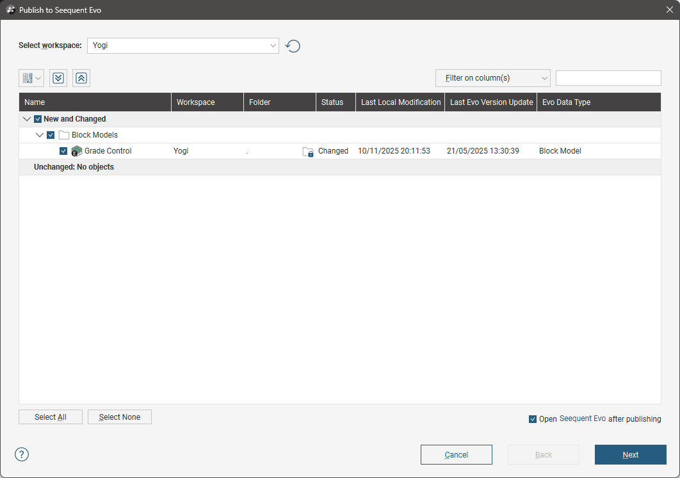Sort by the Status column header

332,102
